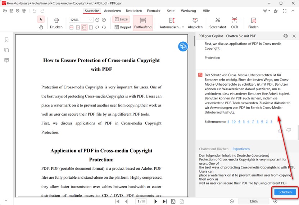Switch to the Formular tab
299x205 pixels.
point(154,11)
